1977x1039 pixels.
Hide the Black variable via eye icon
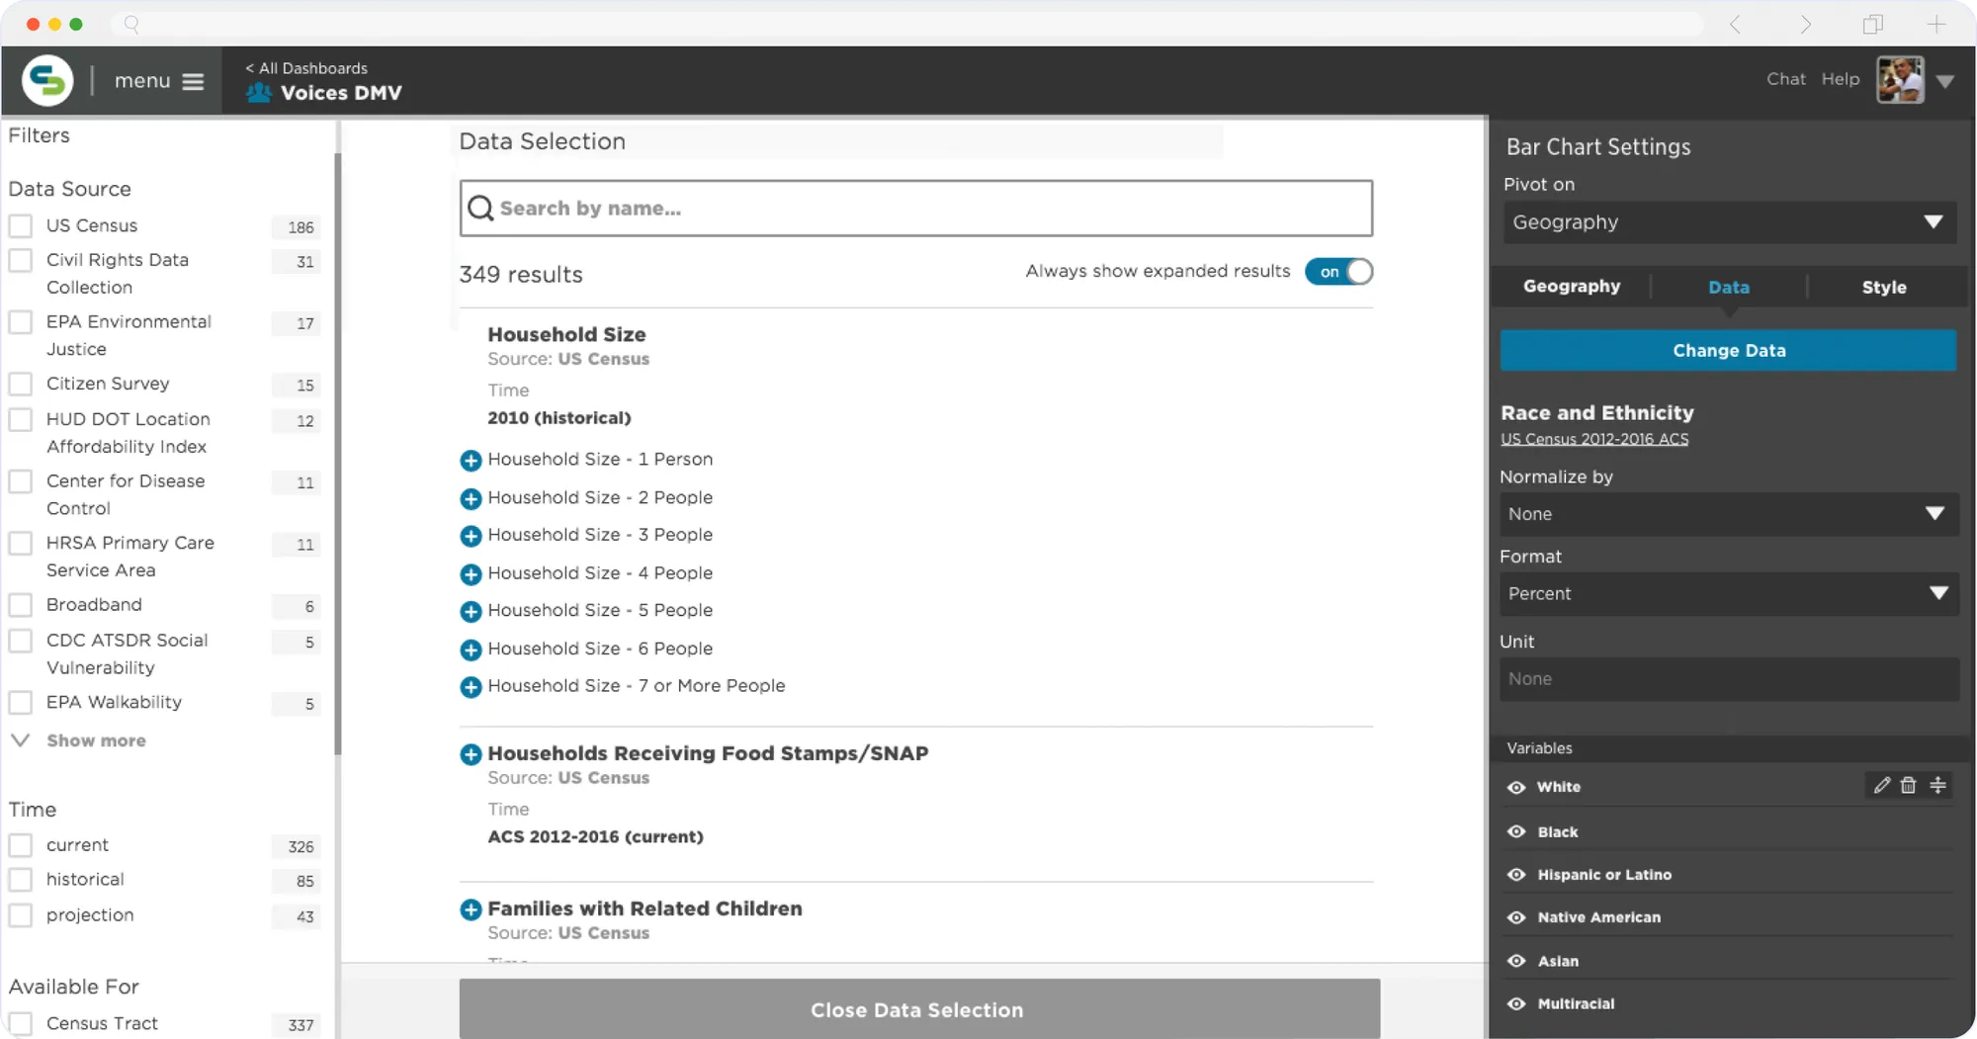1516,832
